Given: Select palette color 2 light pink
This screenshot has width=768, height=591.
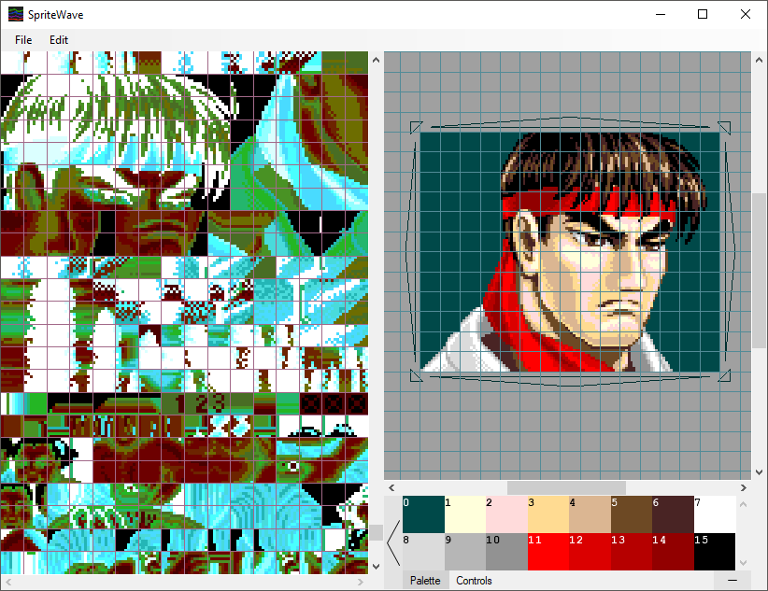Looking at the screenshot, I should [507, 514].
